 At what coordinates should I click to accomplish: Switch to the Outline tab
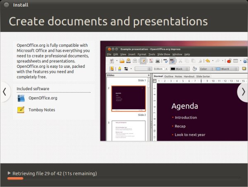coord(169,77)
